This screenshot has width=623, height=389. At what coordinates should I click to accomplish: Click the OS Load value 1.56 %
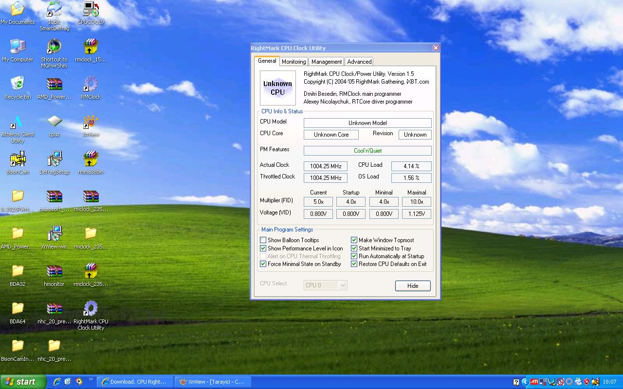[x=411, y=178]
